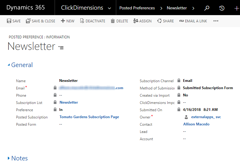
Task: Click the lock icon beside ClickDimensions Import
Action: point(179,102)
